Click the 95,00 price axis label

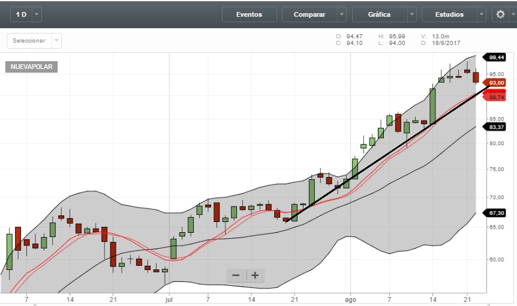(496, 74)
